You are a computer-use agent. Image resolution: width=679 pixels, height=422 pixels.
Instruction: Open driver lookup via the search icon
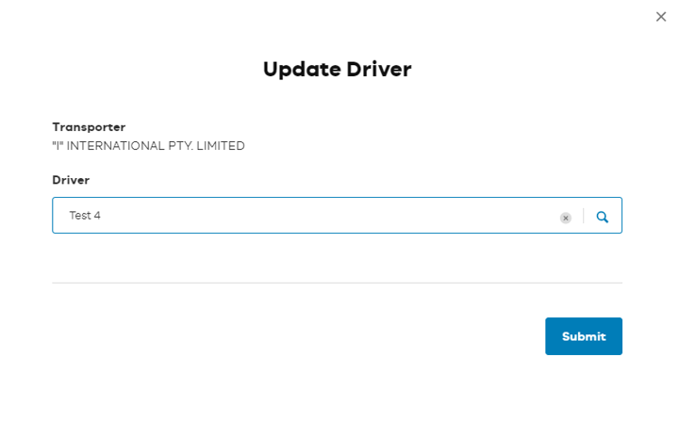pos(603,217)
